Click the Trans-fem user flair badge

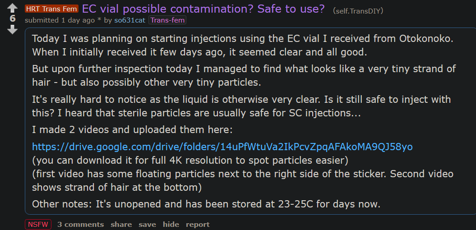click(167, 20)
